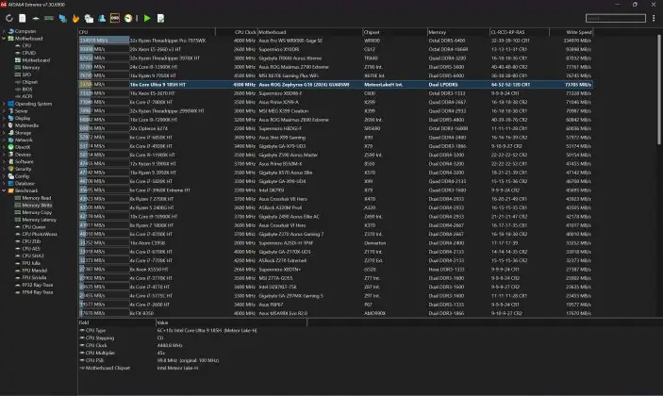Click the CPU Type field in details
The height and width of the screenshot is (396, 663).
point(95,331)
